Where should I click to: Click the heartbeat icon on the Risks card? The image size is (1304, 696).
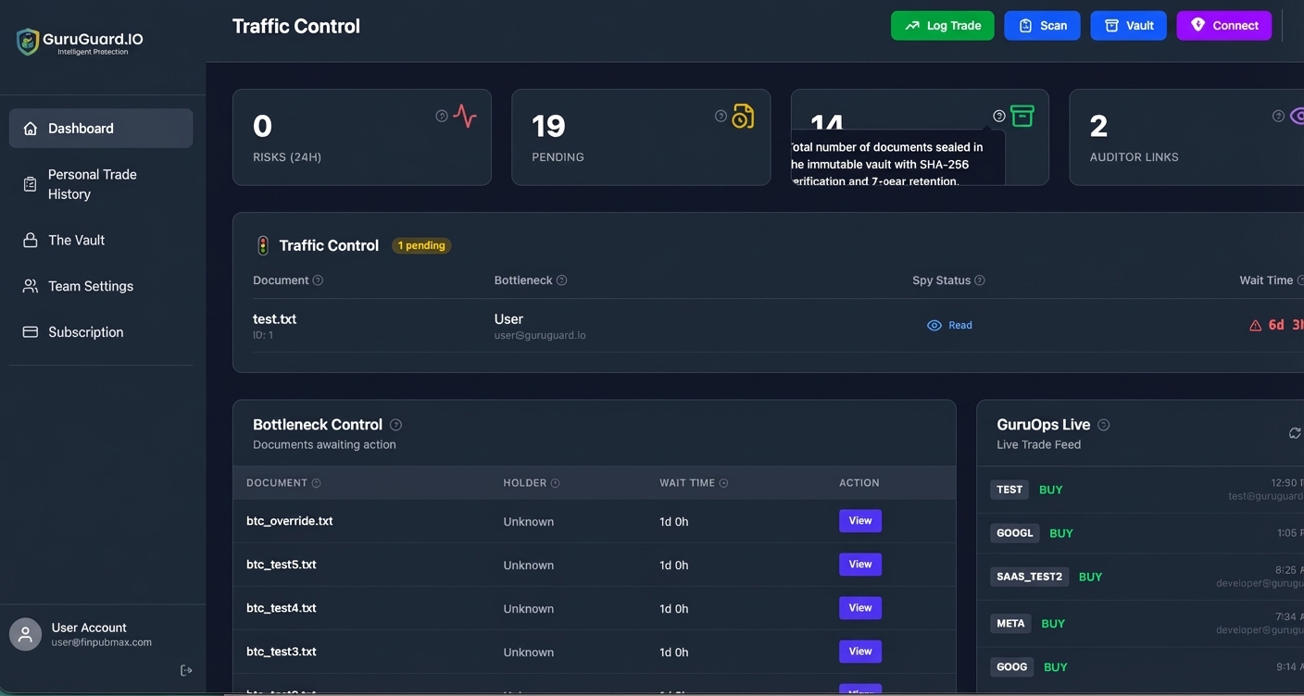tap(463, 116)
